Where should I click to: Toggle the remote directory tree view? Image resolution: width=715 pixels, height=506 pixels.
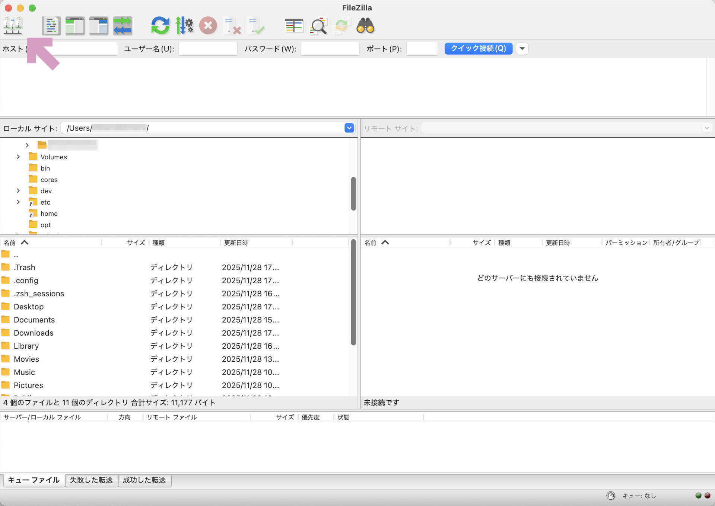click(x=98, y=25)
